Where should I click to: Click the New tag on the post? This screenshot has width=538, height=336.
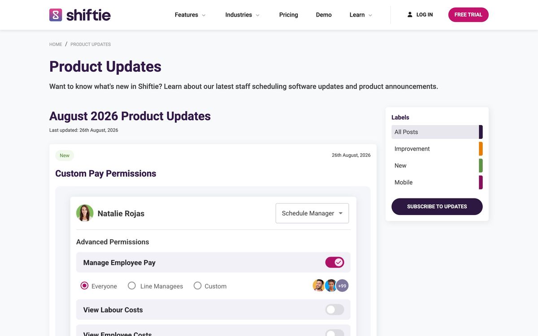[x=65, y=155]
